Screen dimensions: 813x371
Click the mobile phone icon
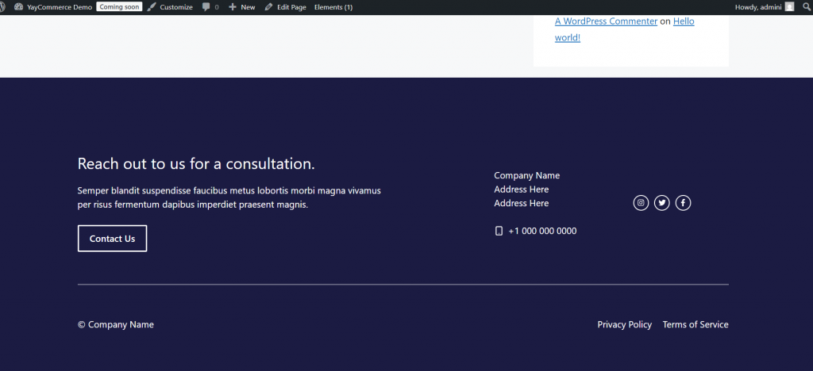[x=499, y=231]
